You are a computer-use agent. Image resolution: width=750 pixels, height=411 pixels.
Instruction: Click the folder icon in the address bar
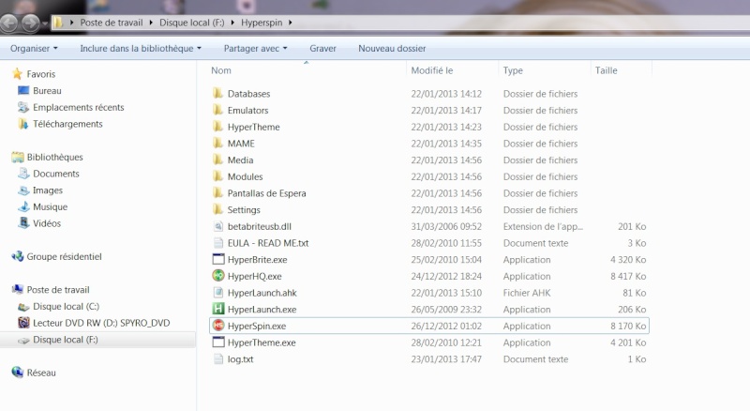point(58,23)
